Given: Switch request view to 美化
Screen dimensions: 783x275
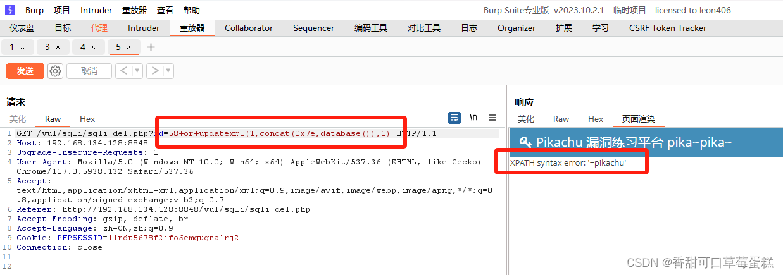Looking at the screenshot, I should click(x=18, y=119).
